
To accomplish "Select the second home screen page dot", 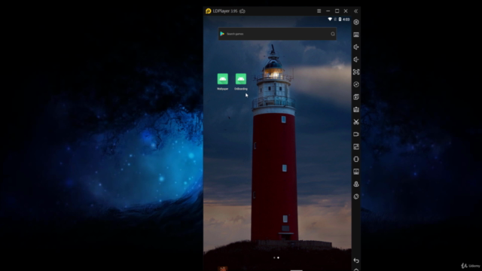I will coord(278,257).
